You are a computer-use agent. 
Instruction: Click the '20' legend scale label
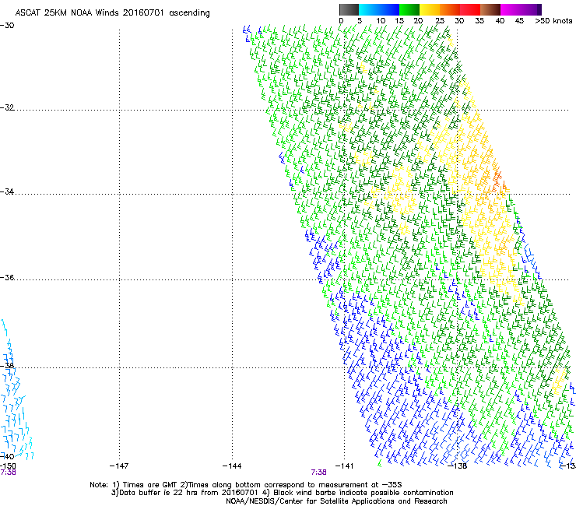tap(418, 20)
